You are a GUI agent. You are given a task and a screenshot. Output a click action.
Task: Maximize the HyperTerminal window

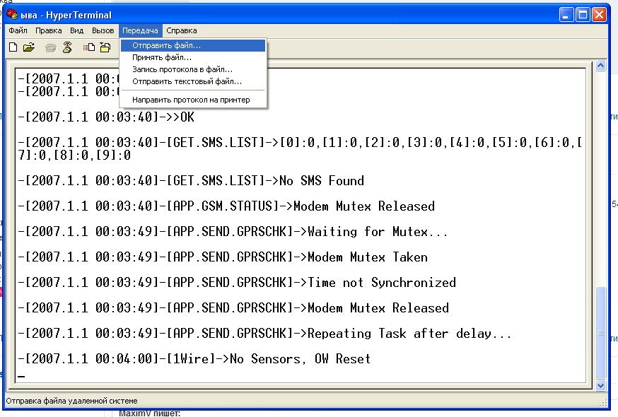point(584,14)
